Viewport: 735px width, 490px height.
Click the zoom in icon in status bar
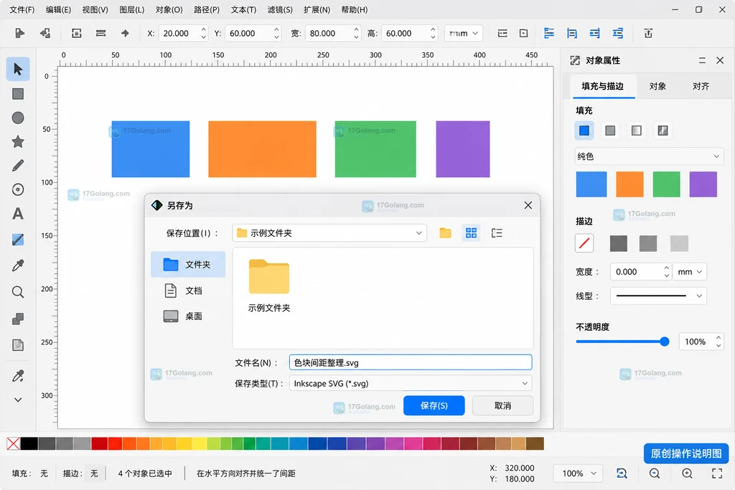(x=687, y=473)
